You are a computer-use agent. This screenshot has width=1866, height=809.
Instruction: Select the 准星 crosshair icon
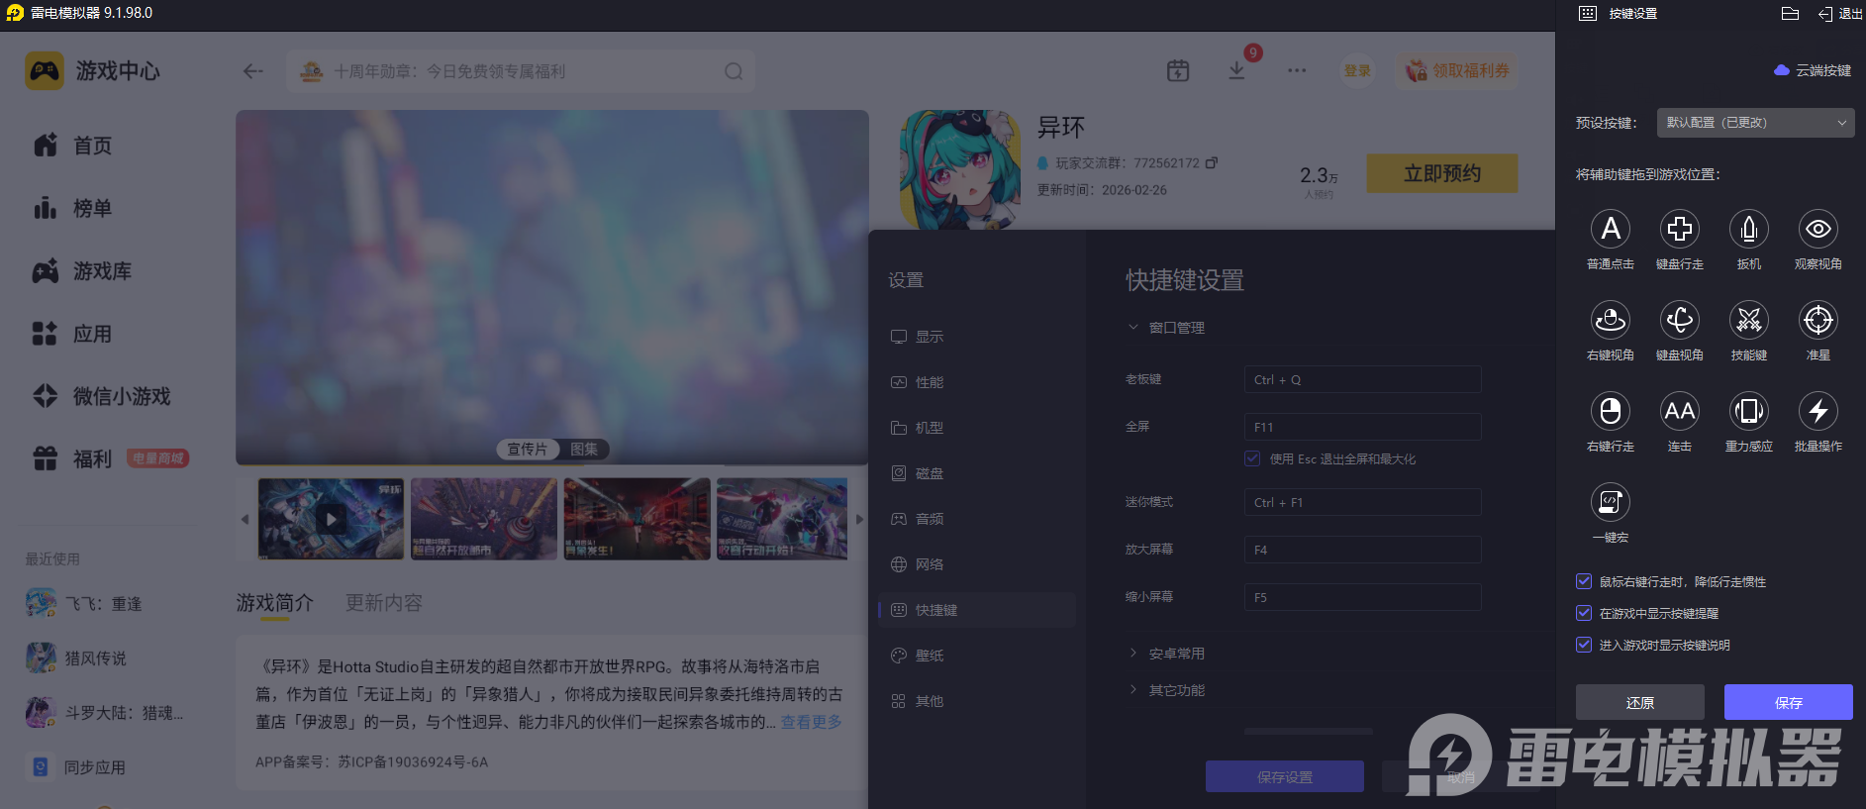pos(1818,320)
